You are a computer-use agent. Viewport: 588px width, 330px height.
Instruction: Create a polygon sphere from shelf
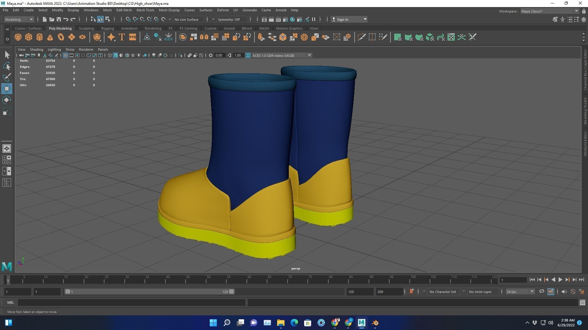point(18,37)
